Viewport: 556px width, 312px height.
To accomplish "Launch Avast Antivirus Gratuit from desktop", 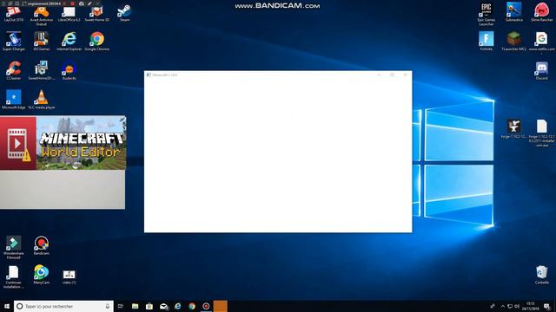I will (41, 16).
